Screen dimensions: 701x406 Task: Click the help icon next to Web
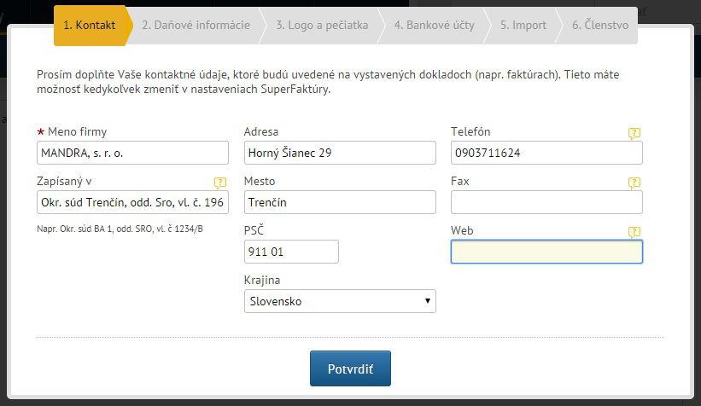(634, 232)
